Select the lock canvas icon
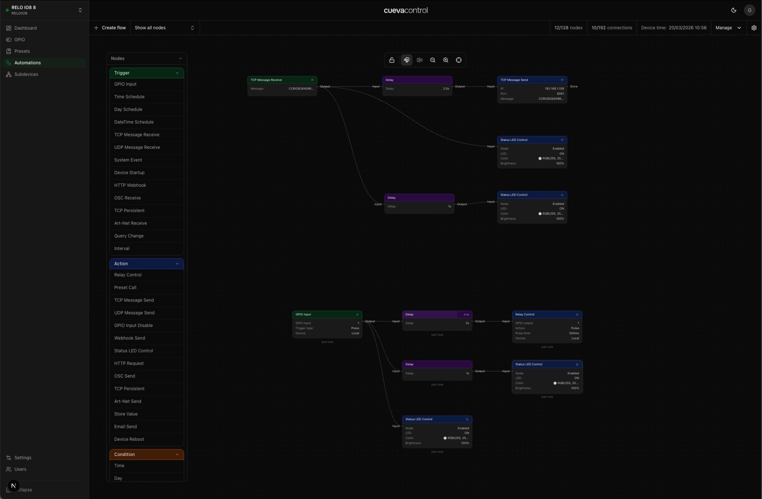The height and width of the screenshot is (499, 762). point(392,60)
